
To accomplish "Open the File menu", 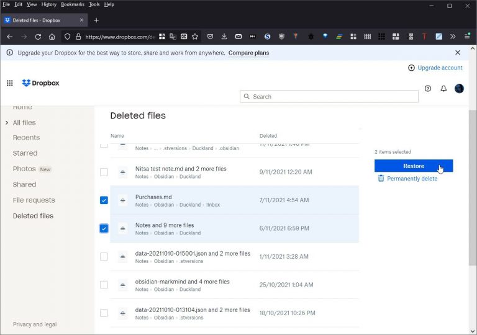I will (x=6, y=4).
